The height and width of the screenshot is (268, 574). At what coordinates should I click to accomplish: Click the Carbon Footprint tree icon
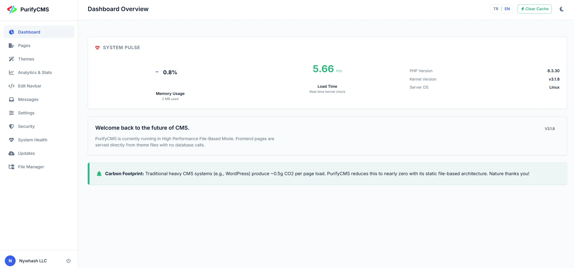(99, 174)
